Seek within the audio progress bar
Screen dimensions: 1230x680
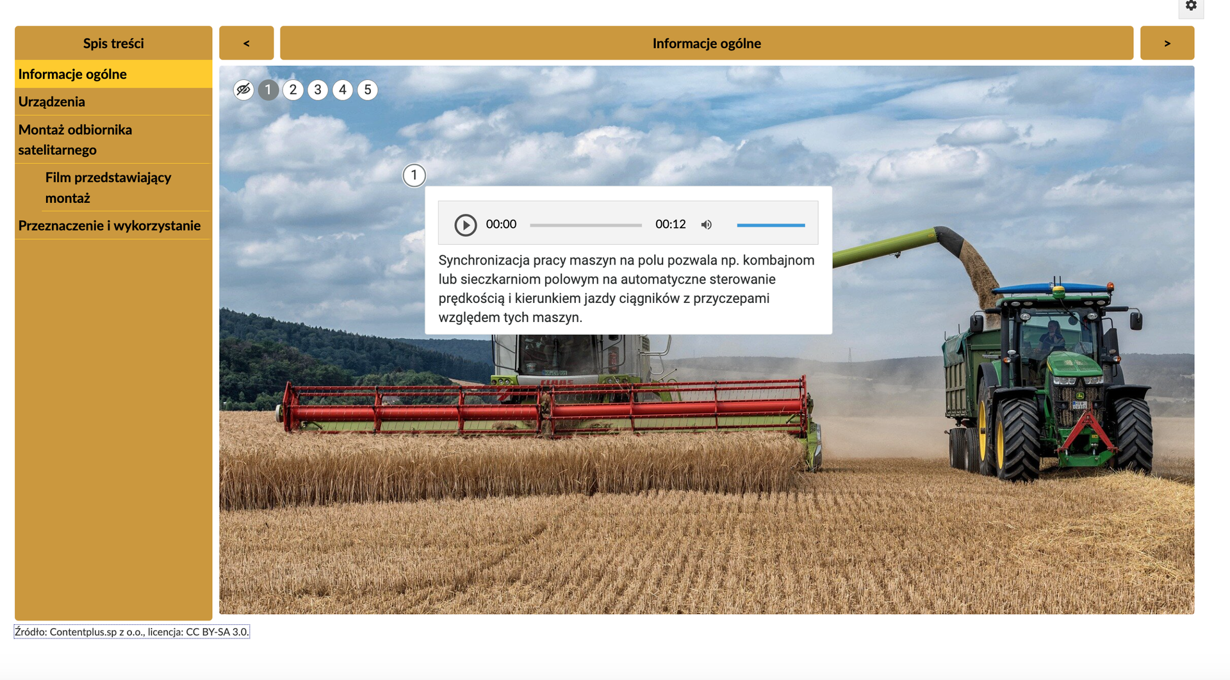coord(586,225)
